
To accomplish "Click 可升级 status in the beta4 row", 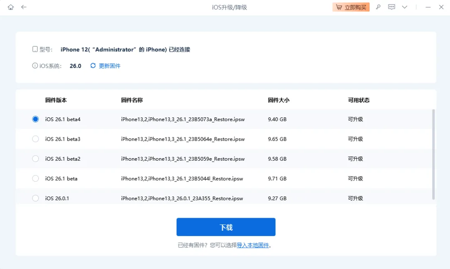I will point(355,119).
